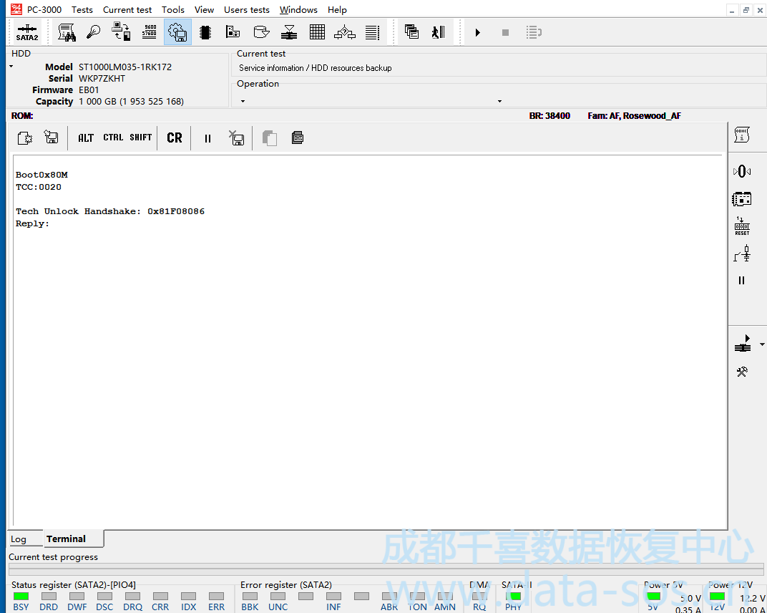Screen dimensions: 767x613
Task: Toggle the SHIFT key modifier button
Action: click(x=141, y=137)
